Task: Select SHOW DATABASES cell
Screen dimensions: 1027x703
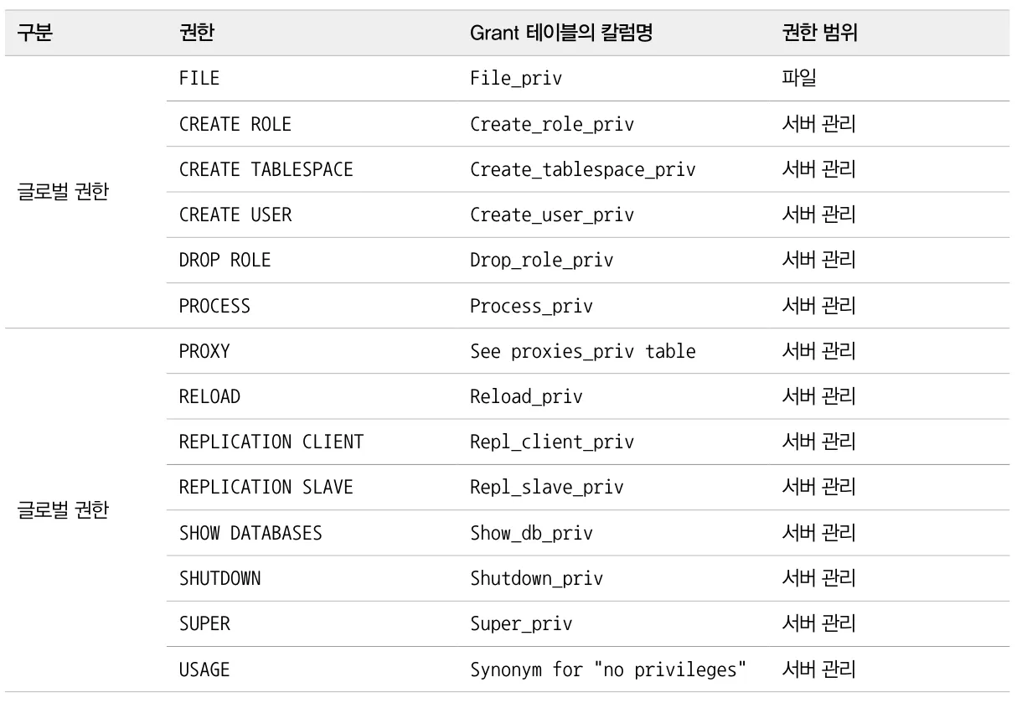Action: point(250,533)
